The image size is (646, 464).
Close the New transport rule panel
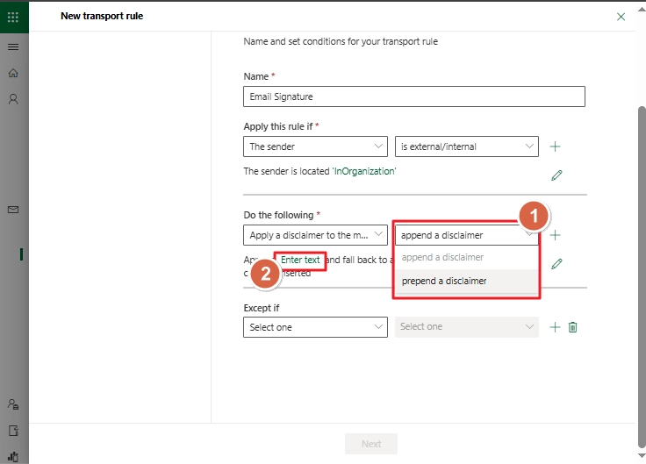click(621, 17)
